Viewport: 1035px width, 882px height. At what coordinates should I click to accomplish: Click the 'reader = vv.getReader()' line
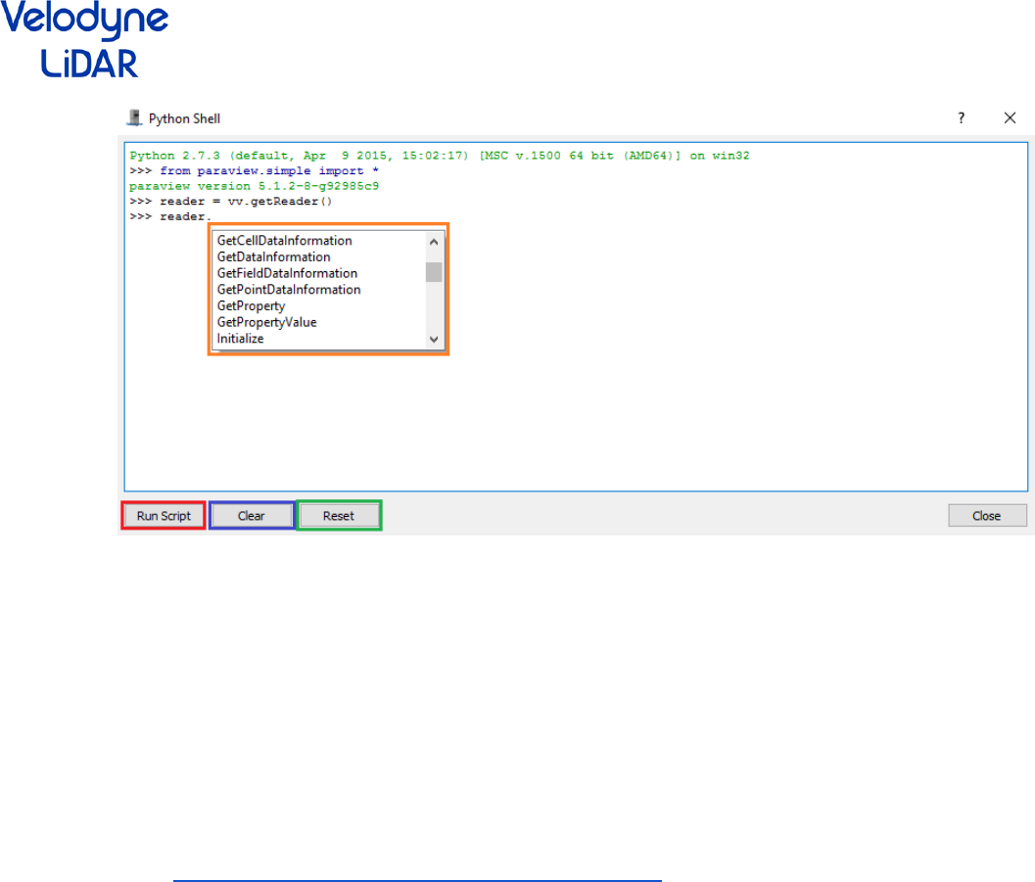tap(246, 202)
